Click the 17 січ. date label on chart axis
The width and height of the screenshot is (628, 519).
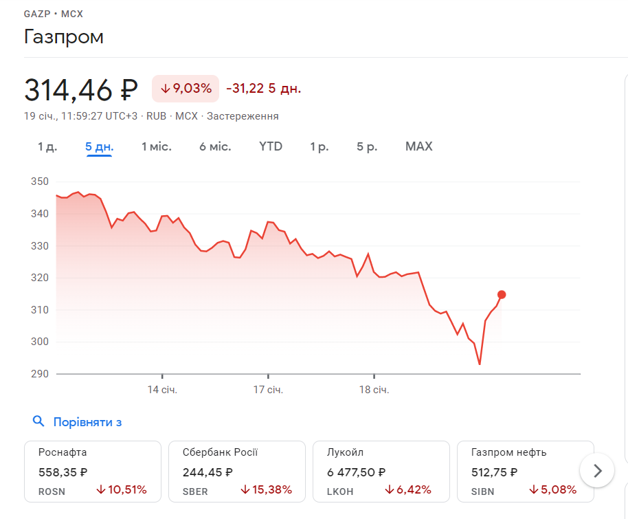[x=268, y=390]
